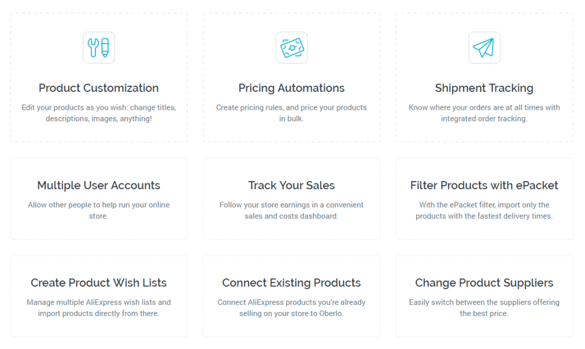Click the Change Product Suppliers title
Viewport: 585px width, 349px height.
click(484, 283)
